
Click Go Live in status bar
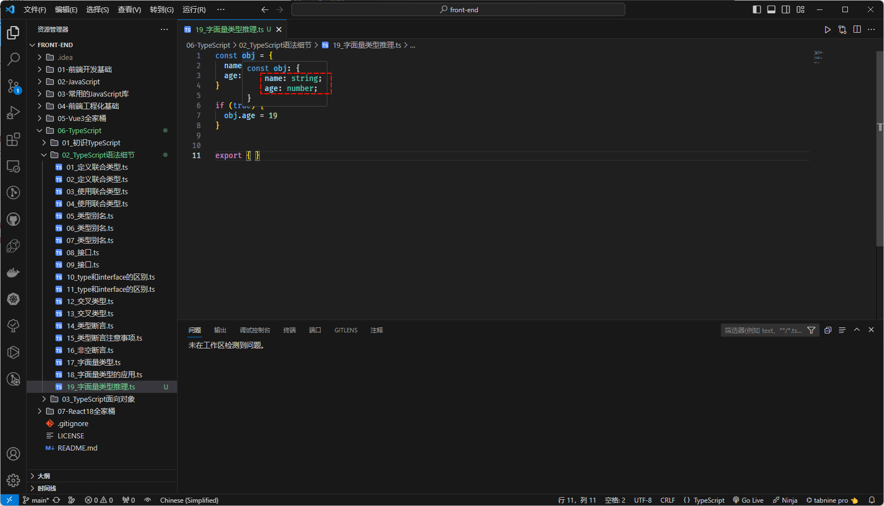(x=748, y=500)
